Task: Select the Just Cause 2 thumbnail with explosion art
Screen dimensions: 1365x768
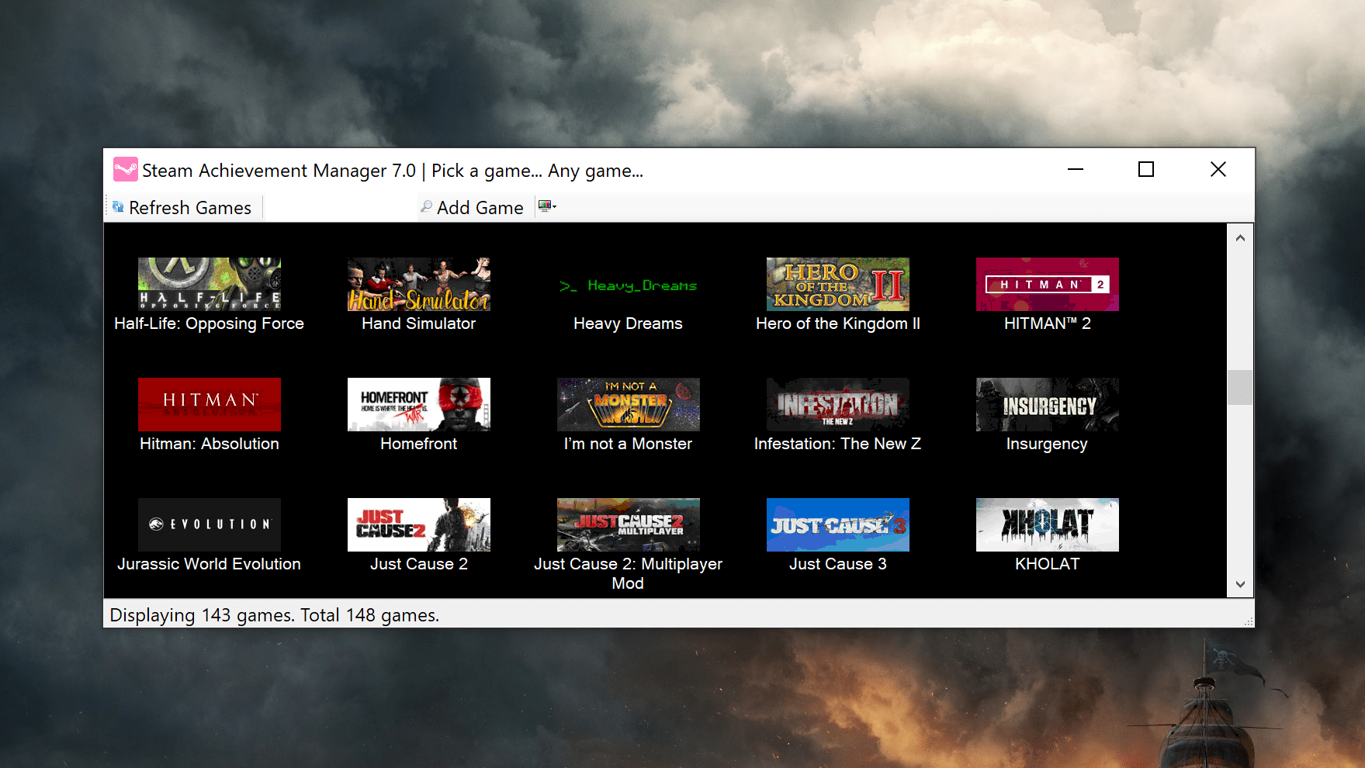Action: (419, 524)
